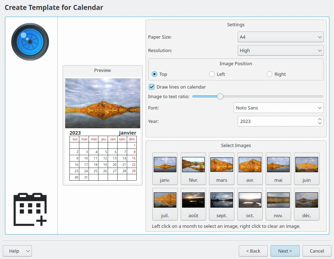Increase the Year with up arrow
This screenshot has height=259, width=334.
click(x=320, y=119)
